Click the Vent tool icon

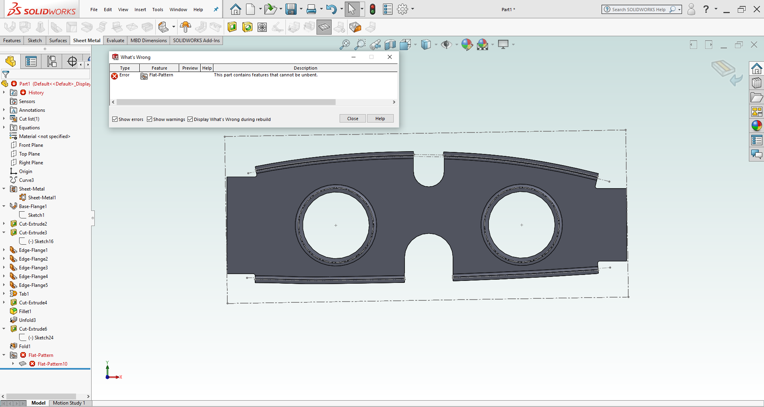click(x=262, y=27)
